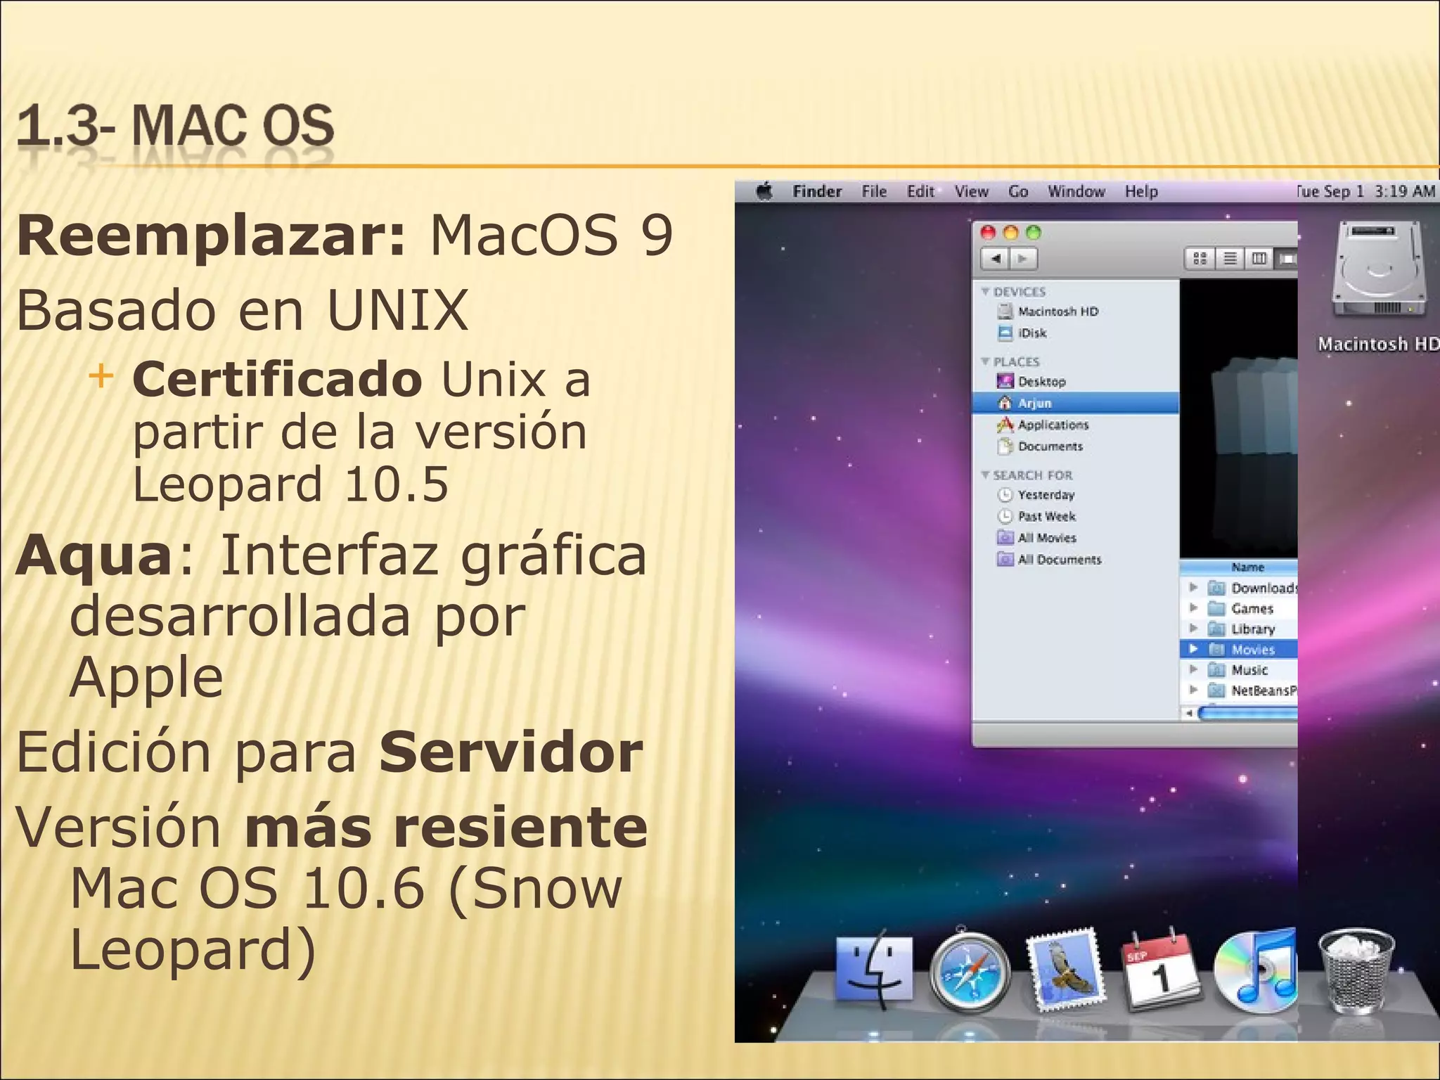The height and width of the screenshot is (1080, 1440).
Task: Select the Library folder row
Action: click(1239, 629)
